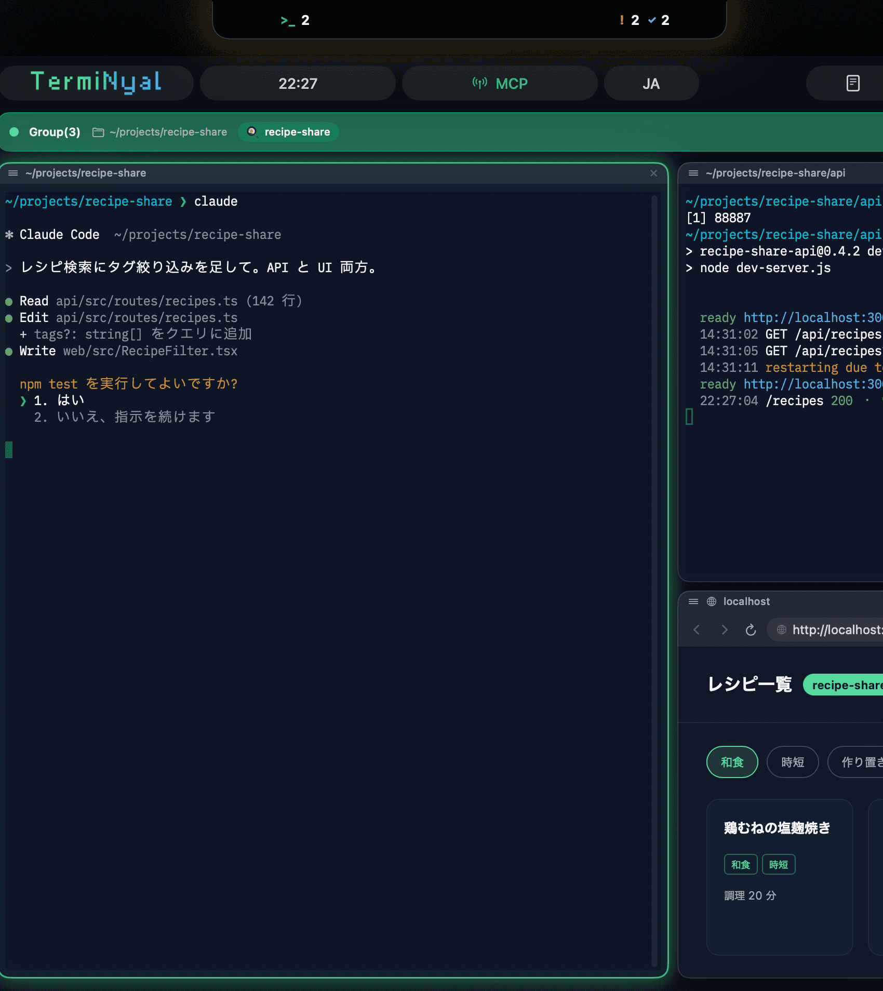Click the terminal count indicator showing 2
The width and height of the screenshot is (883, 991).
295,20
